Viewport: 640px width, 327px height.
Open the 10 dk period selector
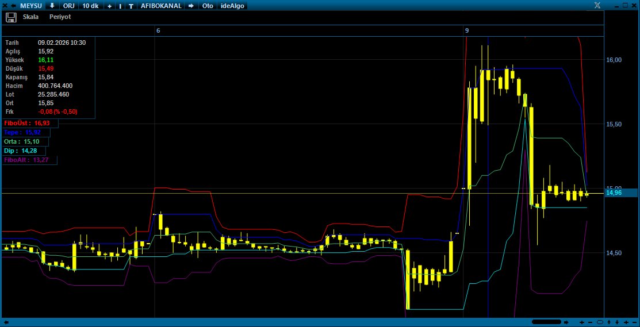pos(91,6)
